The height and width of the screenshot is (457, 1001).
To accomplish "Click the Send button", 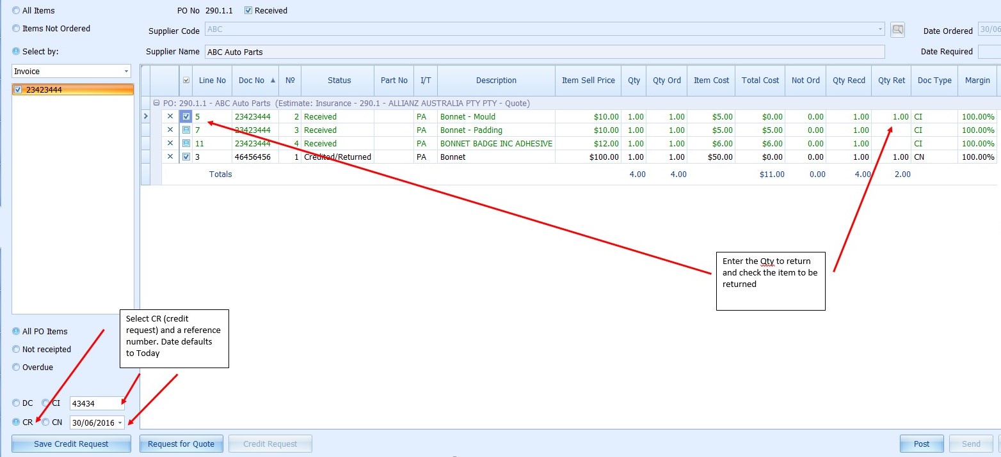I will tap(971, 444).
